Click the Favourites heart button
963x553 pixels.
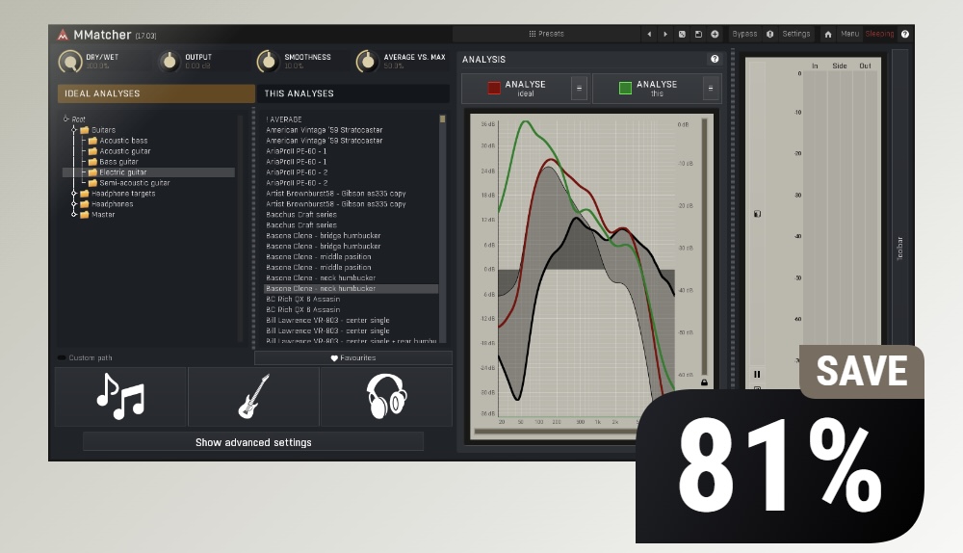point(353,357)
